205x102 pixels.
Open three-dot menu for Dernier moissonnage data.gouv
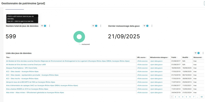coord(152,26)
